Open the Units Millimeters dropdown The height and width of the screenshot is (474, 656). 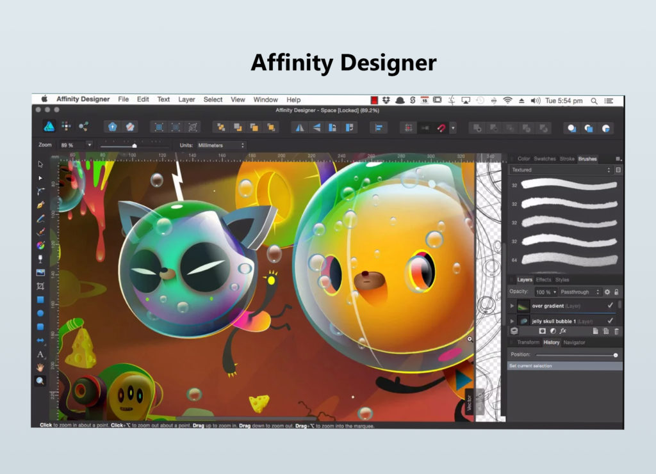tap(221, 145)
